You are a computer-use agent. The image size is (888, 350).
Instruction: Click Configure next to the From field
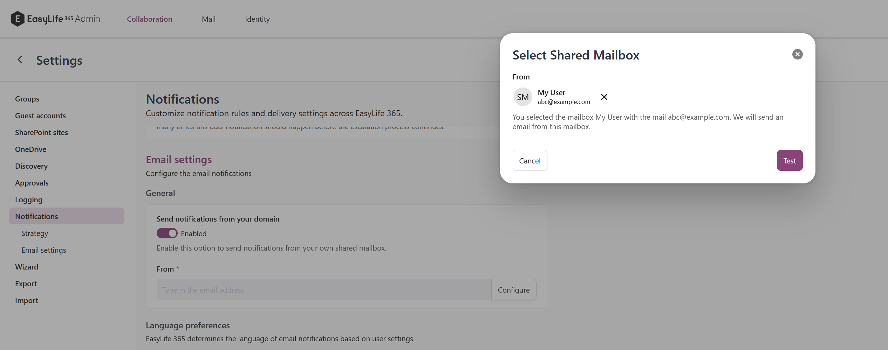click(513, 289)
